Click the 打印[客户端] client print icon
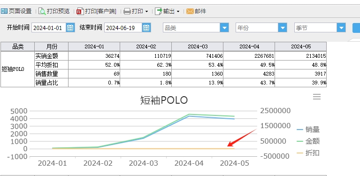360x176 pixels. (80, 11)
